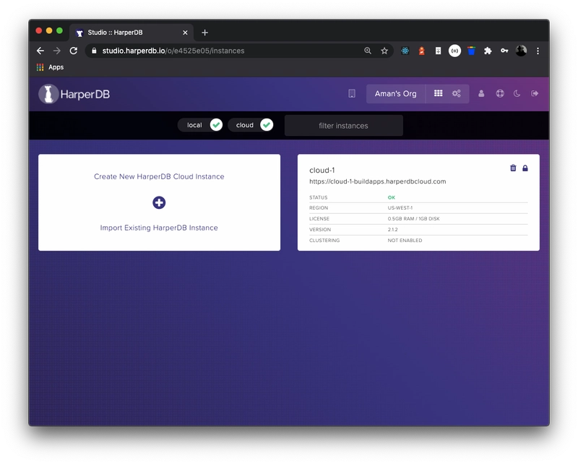Toggle the cloud instances filter

pos(251,125)
